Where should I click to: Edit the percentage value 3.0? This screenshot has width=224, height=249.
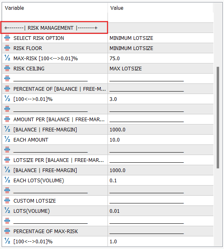[x=160, y=99]
